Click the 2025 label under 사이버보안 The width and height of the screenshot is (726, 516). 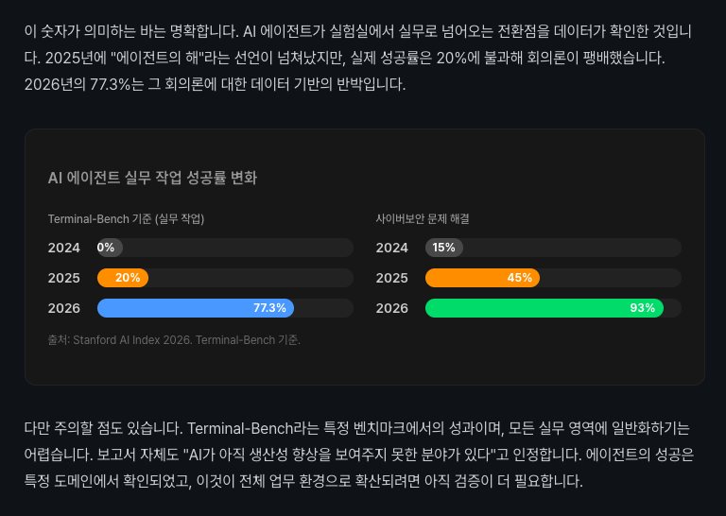tap(391, 278)
